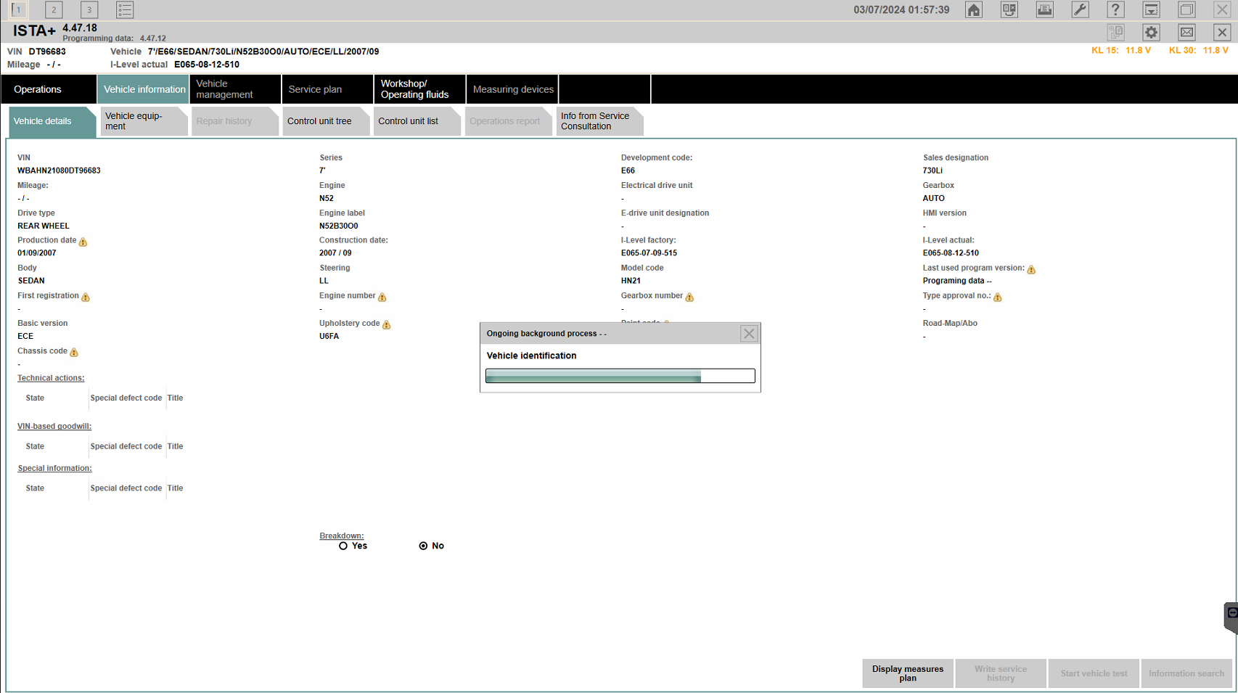Open the settings gear icon

(x=1151, y=33)
